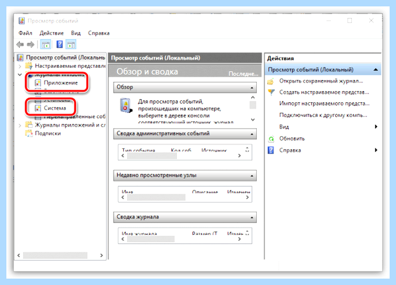
Task: Click the Справка question icon in Actions
Action: pyautogui.click(x=271, y=150)
